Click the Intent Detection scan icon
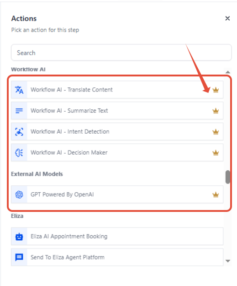Image resolution: width=237 pixels, height=286 pixels. coord(19,132)
